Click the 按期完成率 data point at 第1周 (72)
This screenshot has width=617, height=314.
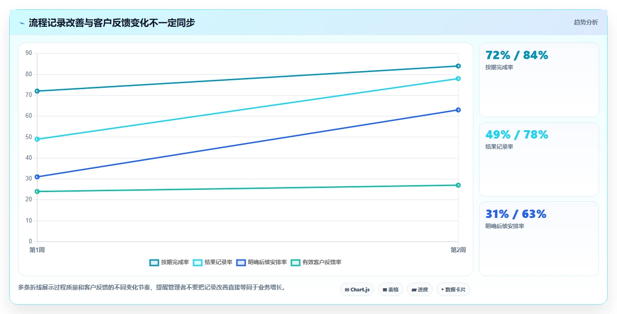(x=37, y=91)
